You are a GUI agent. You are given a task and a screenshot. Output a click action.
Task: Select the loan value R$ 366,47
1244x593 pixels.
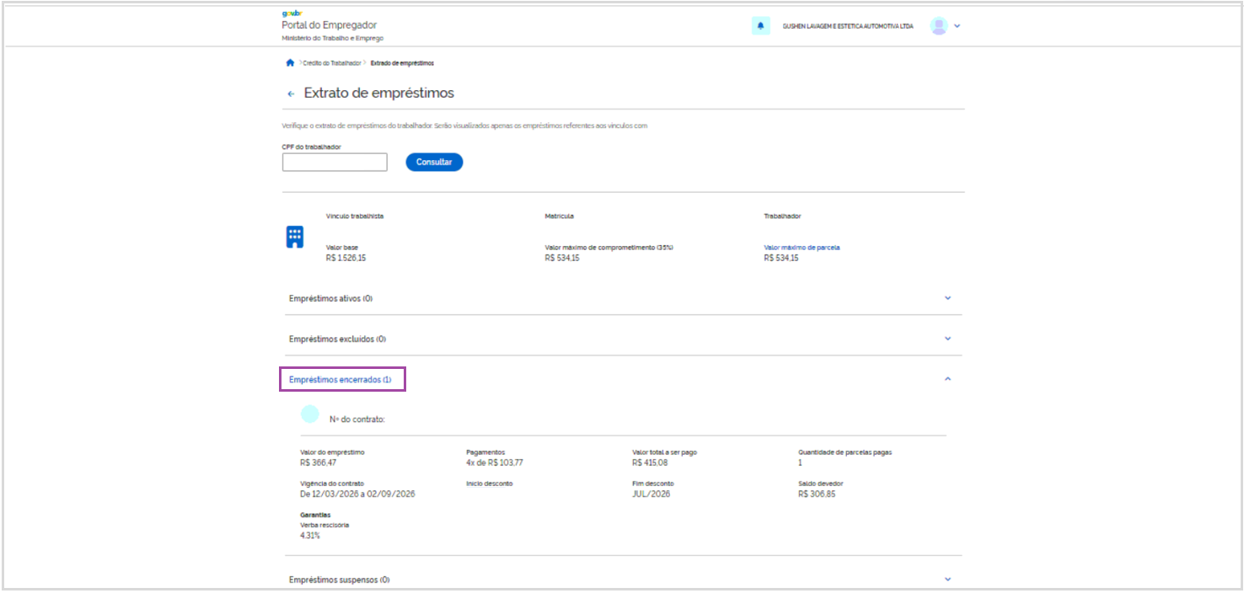point(318,462)
